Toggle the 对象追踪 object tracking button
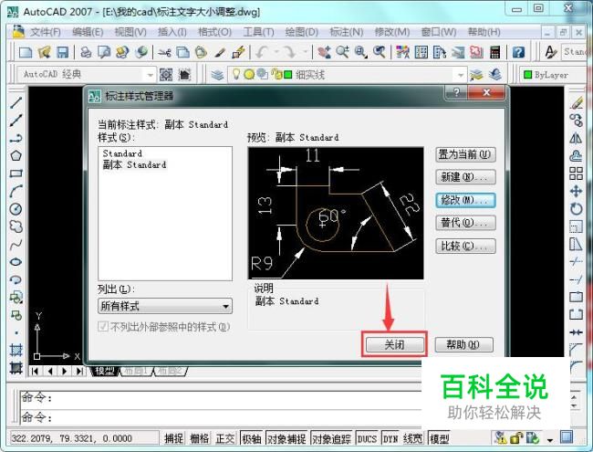The image size is (593, 452). tap(331, 438)
